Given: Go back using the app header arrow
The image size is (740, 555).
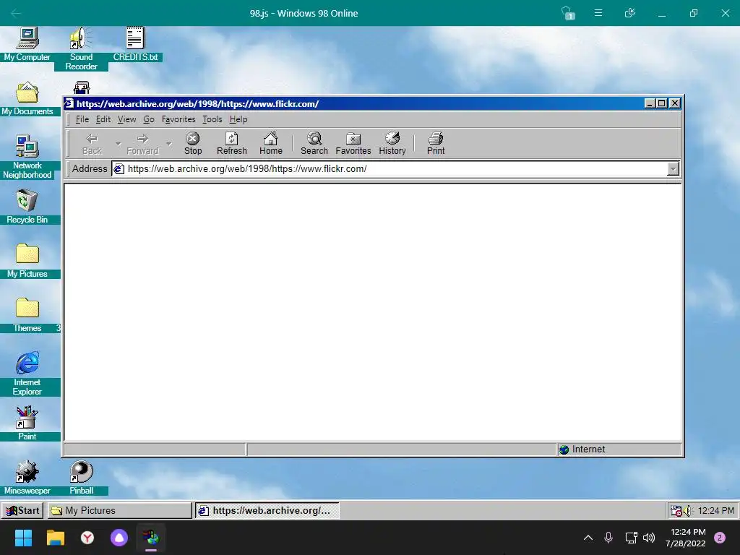Looking at the screenshot, I should click(16, 13).
